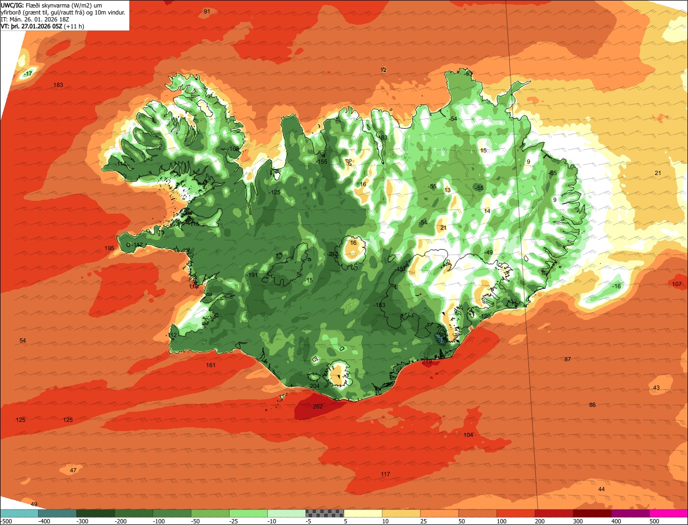Viewport: 688px width, 525px height.
Task: Click the value 47 in the southwest ocean
Action: [74, 470]
